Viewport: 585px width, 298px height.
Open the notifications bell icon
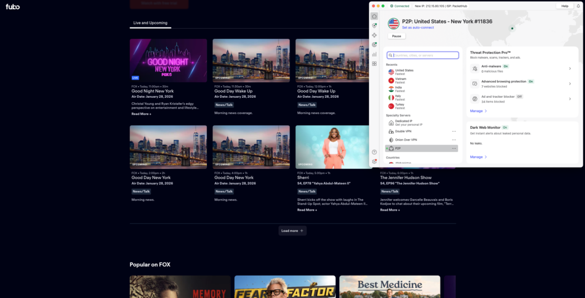coord(578,6)
